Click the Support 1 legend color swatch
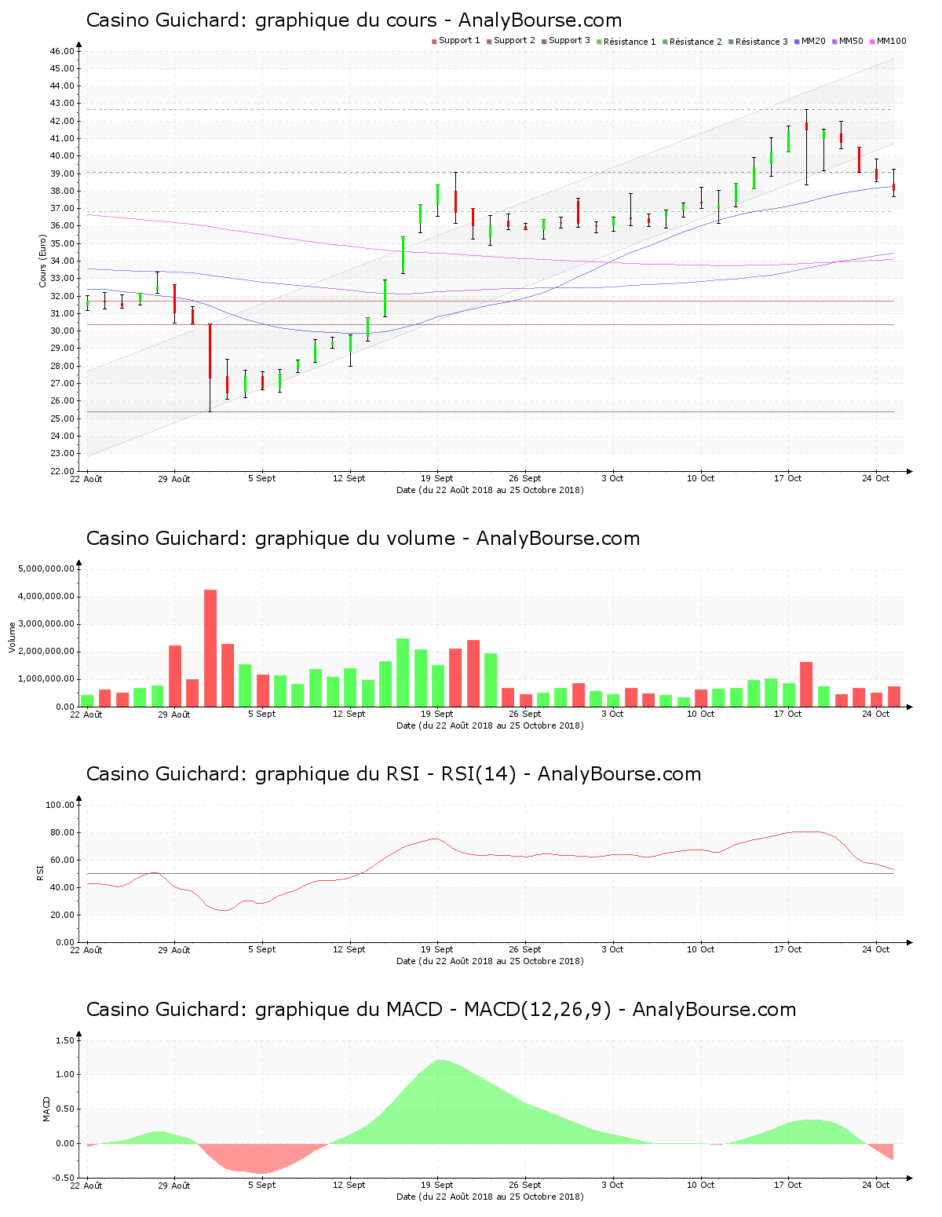 click(434, 41)
